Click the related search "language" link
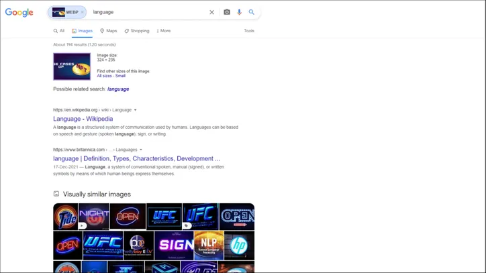This screenshot has height=273, width=486. [118, 89]
